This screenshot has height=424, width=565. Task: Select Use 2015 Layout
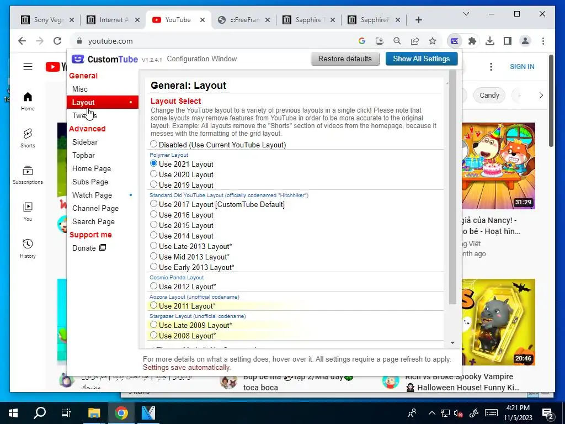tap(153, 225)
